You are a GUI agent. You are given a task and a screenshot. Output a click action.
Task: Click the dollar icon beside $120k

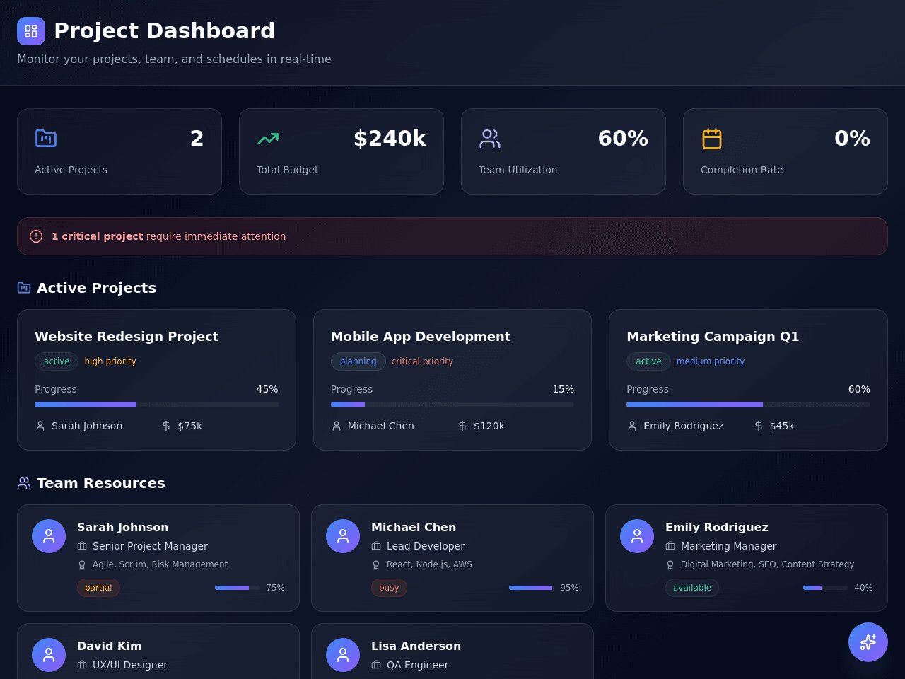(462, 426)
